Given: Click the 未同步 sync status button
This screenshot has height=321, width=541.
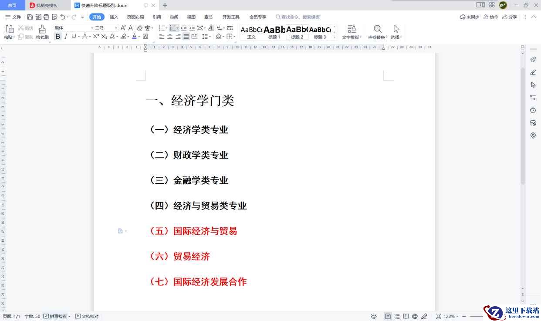Looking at the screenshot, I should [x=470, y=17].
